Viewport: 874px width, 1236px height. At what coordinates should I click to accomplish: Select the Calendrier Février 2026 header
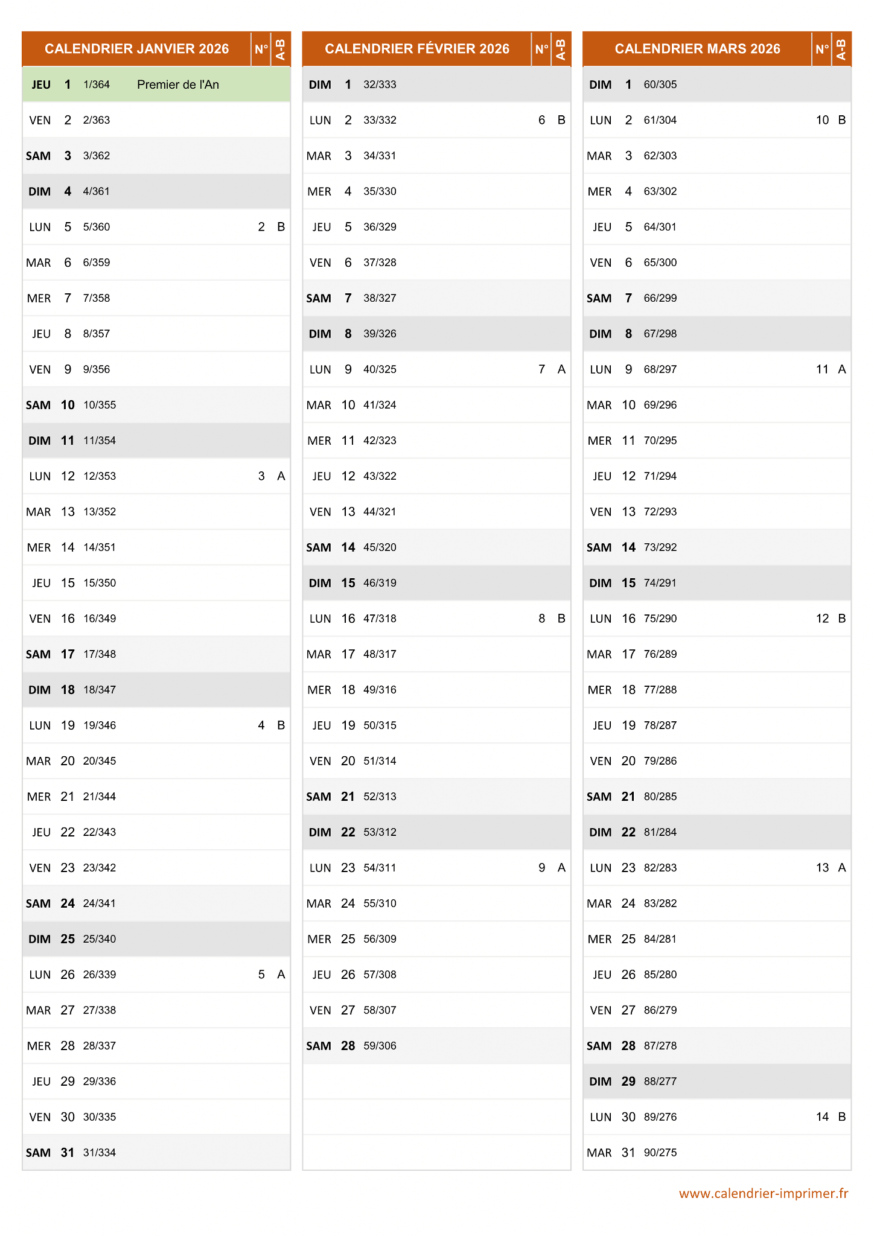tap(417, 49)
